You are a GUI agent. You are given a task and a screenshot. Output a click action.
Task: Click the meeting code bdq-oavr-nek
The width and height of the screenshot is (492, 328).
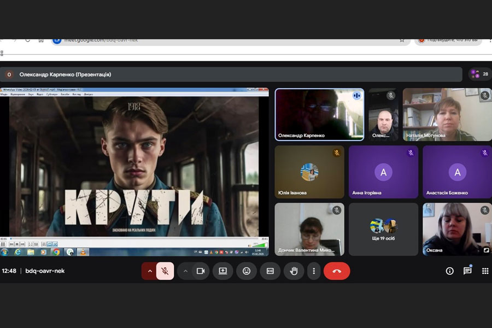[45, 271]
